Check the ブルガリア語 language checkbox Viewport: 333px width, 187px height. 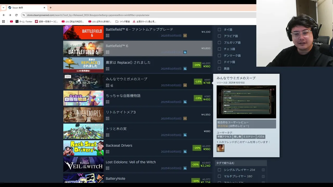pyautogui.click(x=219, y=43)
